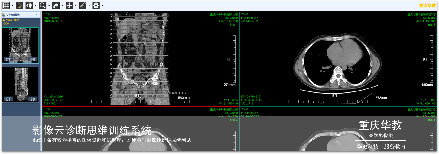The width and height of the screenshot is (439, 154).
Task: Click 'LOC:0.36 / 0.72' text in first viewport
Action: click(x=53, y=100)
